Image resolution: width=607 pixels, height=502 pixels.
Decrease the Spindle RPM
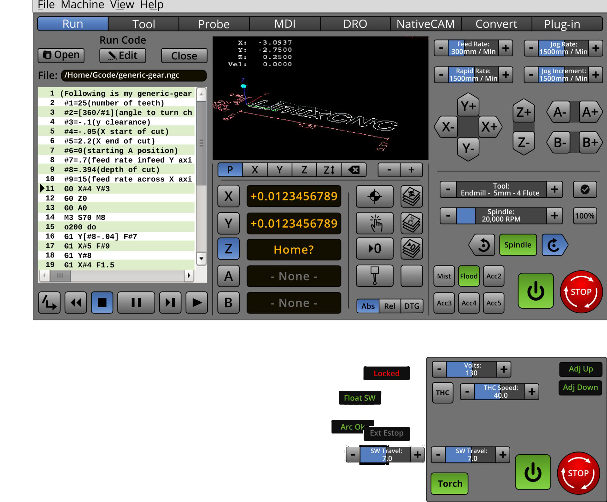click(448, 216)
